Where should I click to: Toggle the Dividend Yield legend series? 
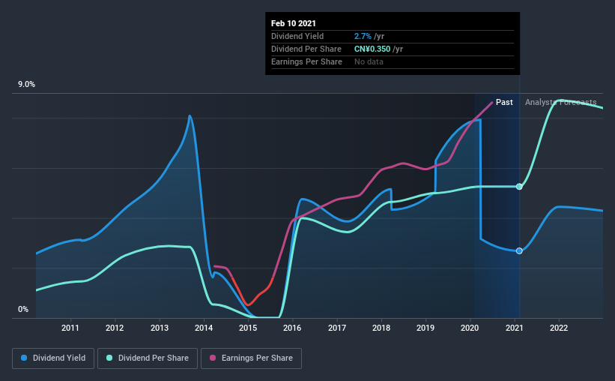(53, 358)
